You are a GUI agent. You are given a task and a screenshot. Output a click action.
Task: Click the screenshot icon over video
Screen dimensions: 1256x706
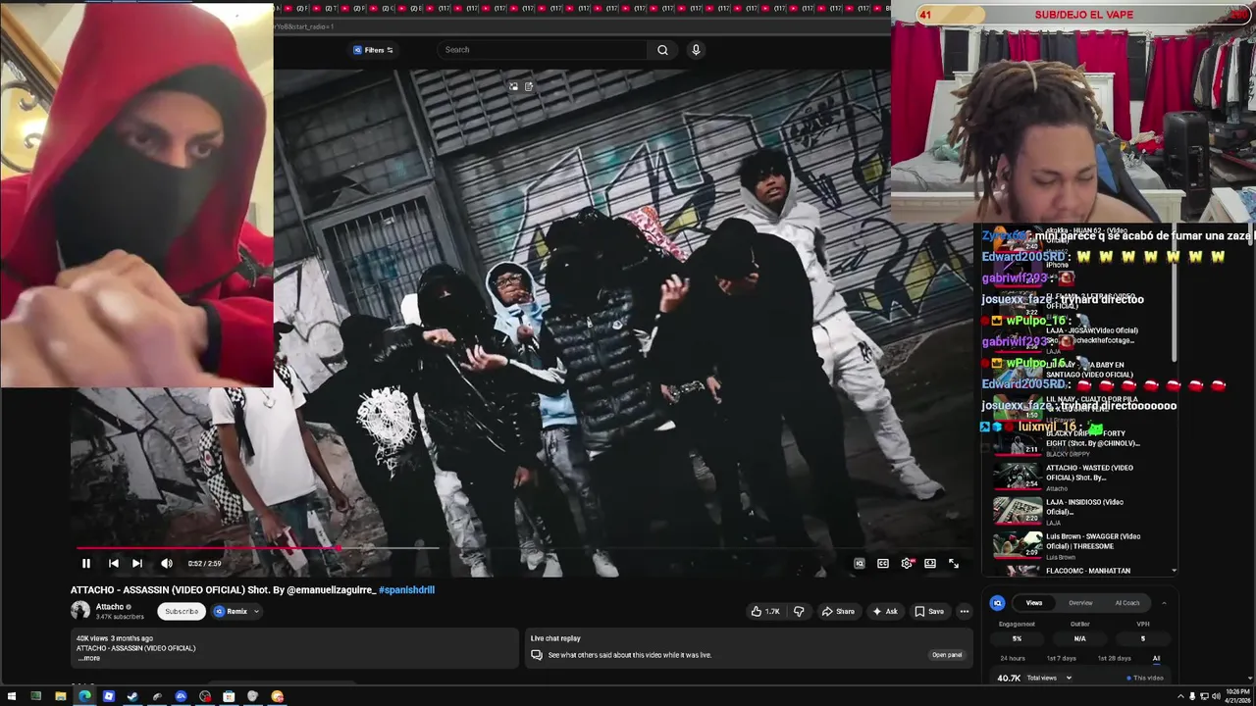513,86
